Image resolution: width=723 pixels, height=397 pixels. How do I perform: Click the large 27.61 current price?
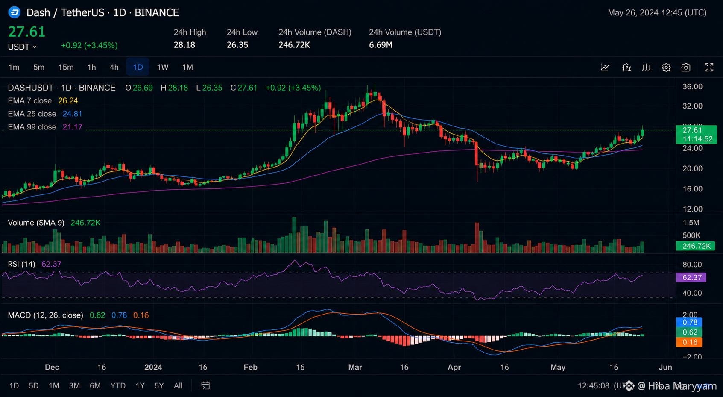click(x=26, y=32)
